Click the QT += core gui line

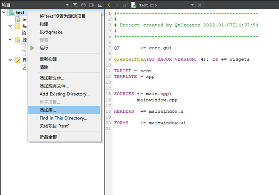tap(143, 48)
